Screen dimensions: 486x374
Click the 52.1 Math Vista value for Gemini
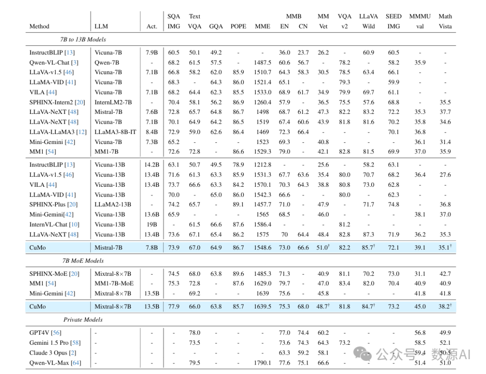(445, 342)
